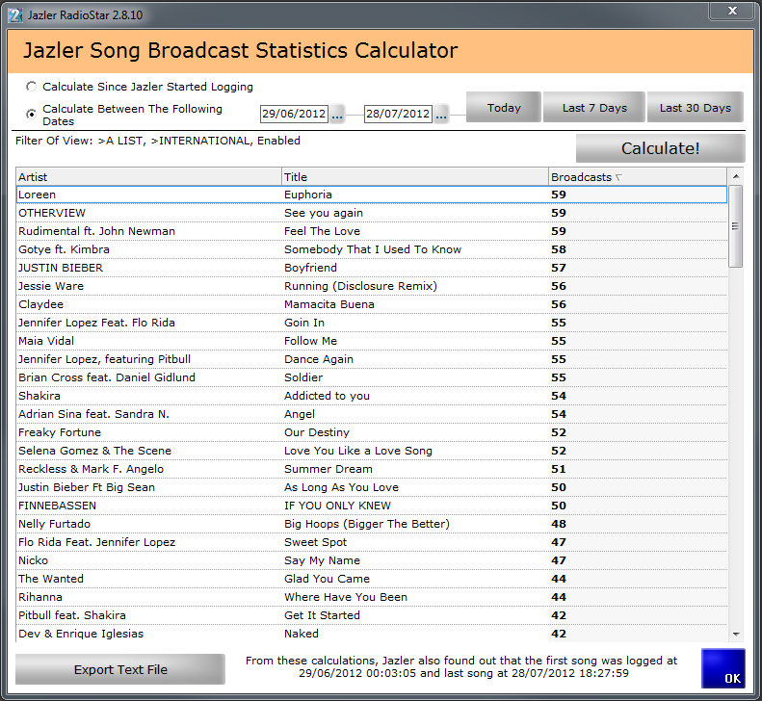Select the Gotye ft. Kimbra row
The height and width of the screenshot is (701, 762).
click(372, 249)
